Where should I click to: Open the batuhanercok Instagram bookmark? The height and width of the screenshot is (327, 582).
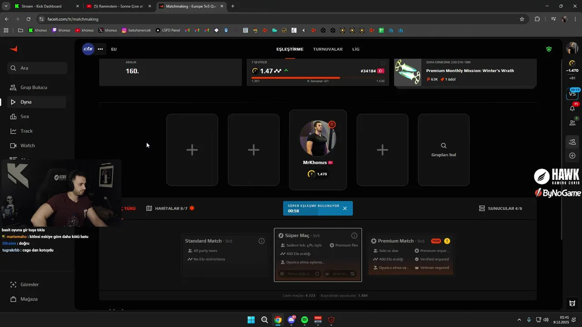(x=136, y=30)
